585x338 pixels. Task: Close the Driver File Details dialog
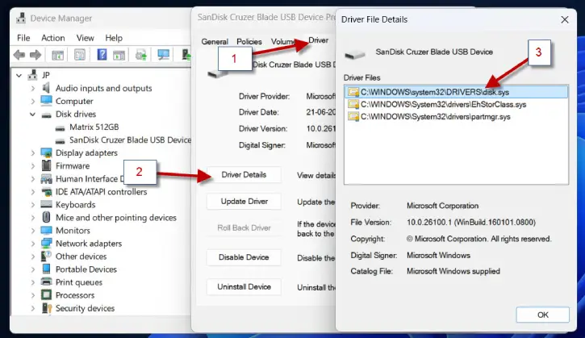click(x=565, y=19)
